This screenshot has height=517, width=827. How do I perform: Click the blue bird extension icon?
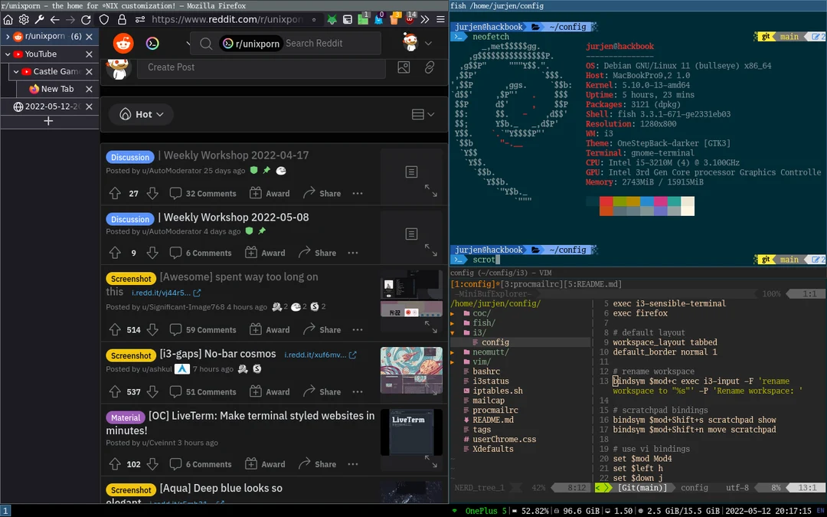coord(378,19)
